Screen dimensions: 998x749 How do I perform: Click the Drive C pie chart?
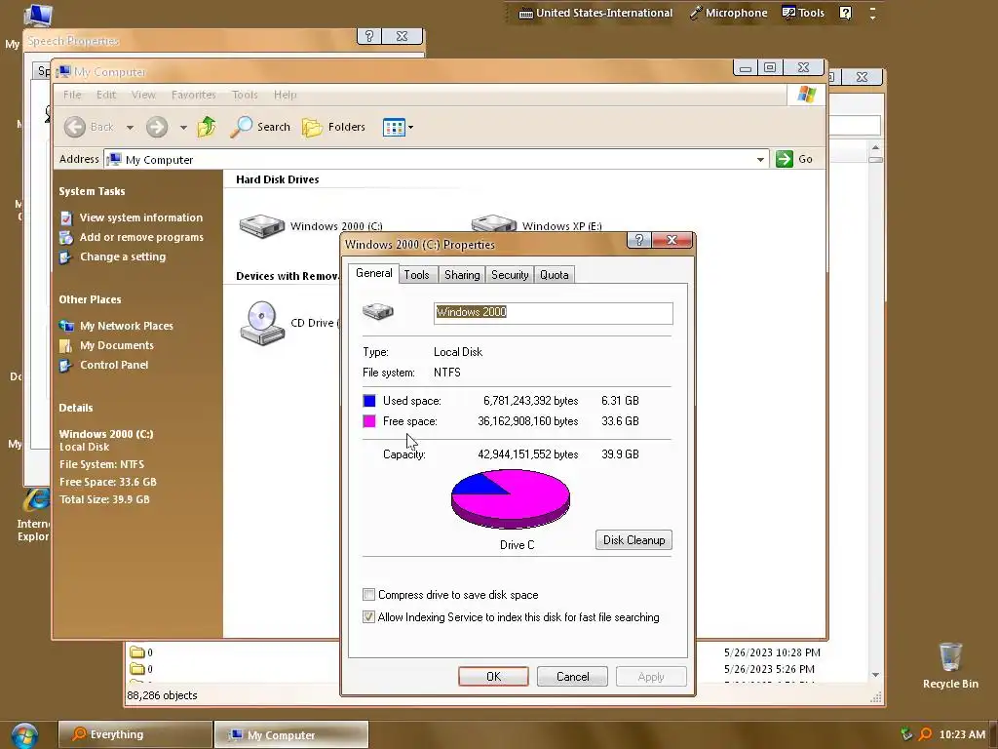pyautogui.click(x=511, y=498)
